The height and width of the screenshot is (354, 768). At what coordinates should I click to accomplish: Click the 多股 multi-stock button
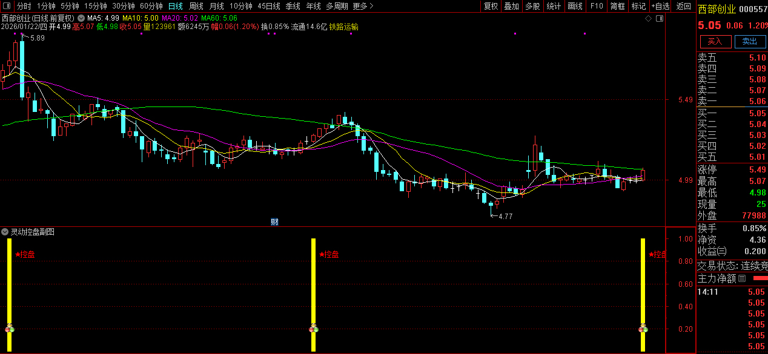pyautogui.click(x=532, y=6)
